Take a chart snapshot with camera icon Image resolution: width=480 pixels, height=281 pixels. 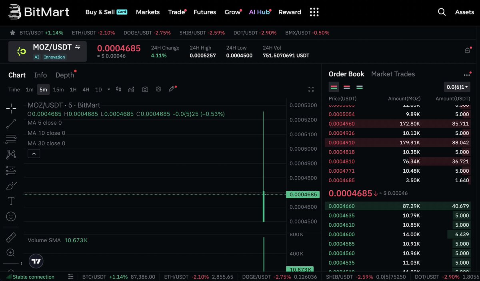(145, 90)
